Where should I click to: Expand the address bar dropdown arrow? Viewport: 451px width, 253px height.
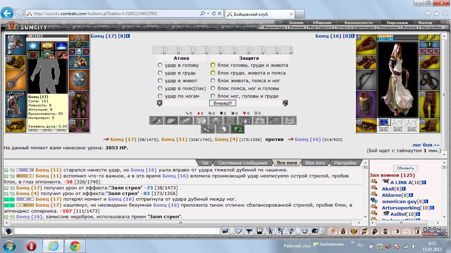coord(208,14)
